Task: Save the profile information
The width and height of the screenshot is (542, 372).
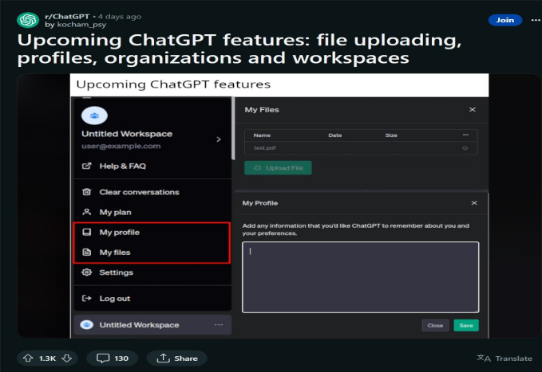Action: 466,326
